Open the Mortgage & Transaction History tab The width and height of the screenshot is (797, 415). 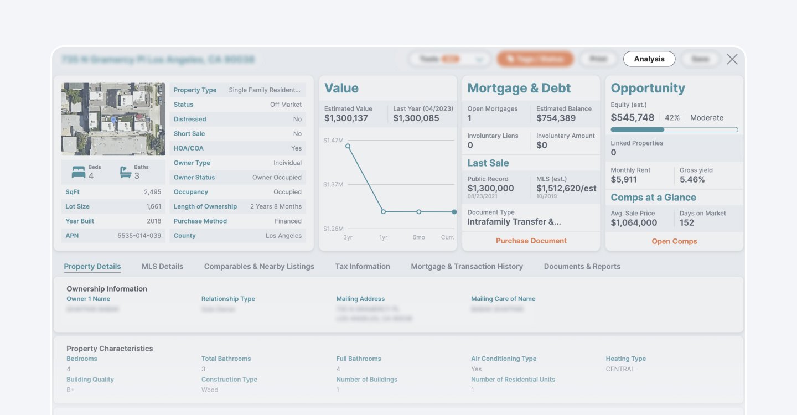[467, 266]
